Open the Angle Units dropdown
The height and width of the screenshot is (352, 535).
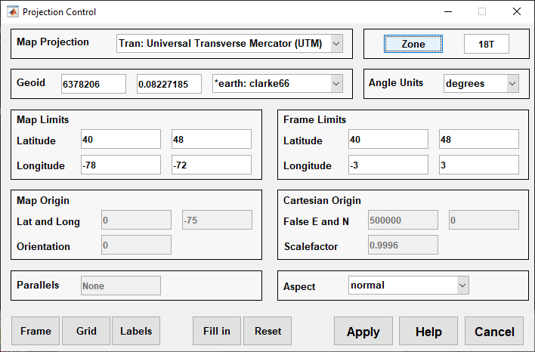481,83
